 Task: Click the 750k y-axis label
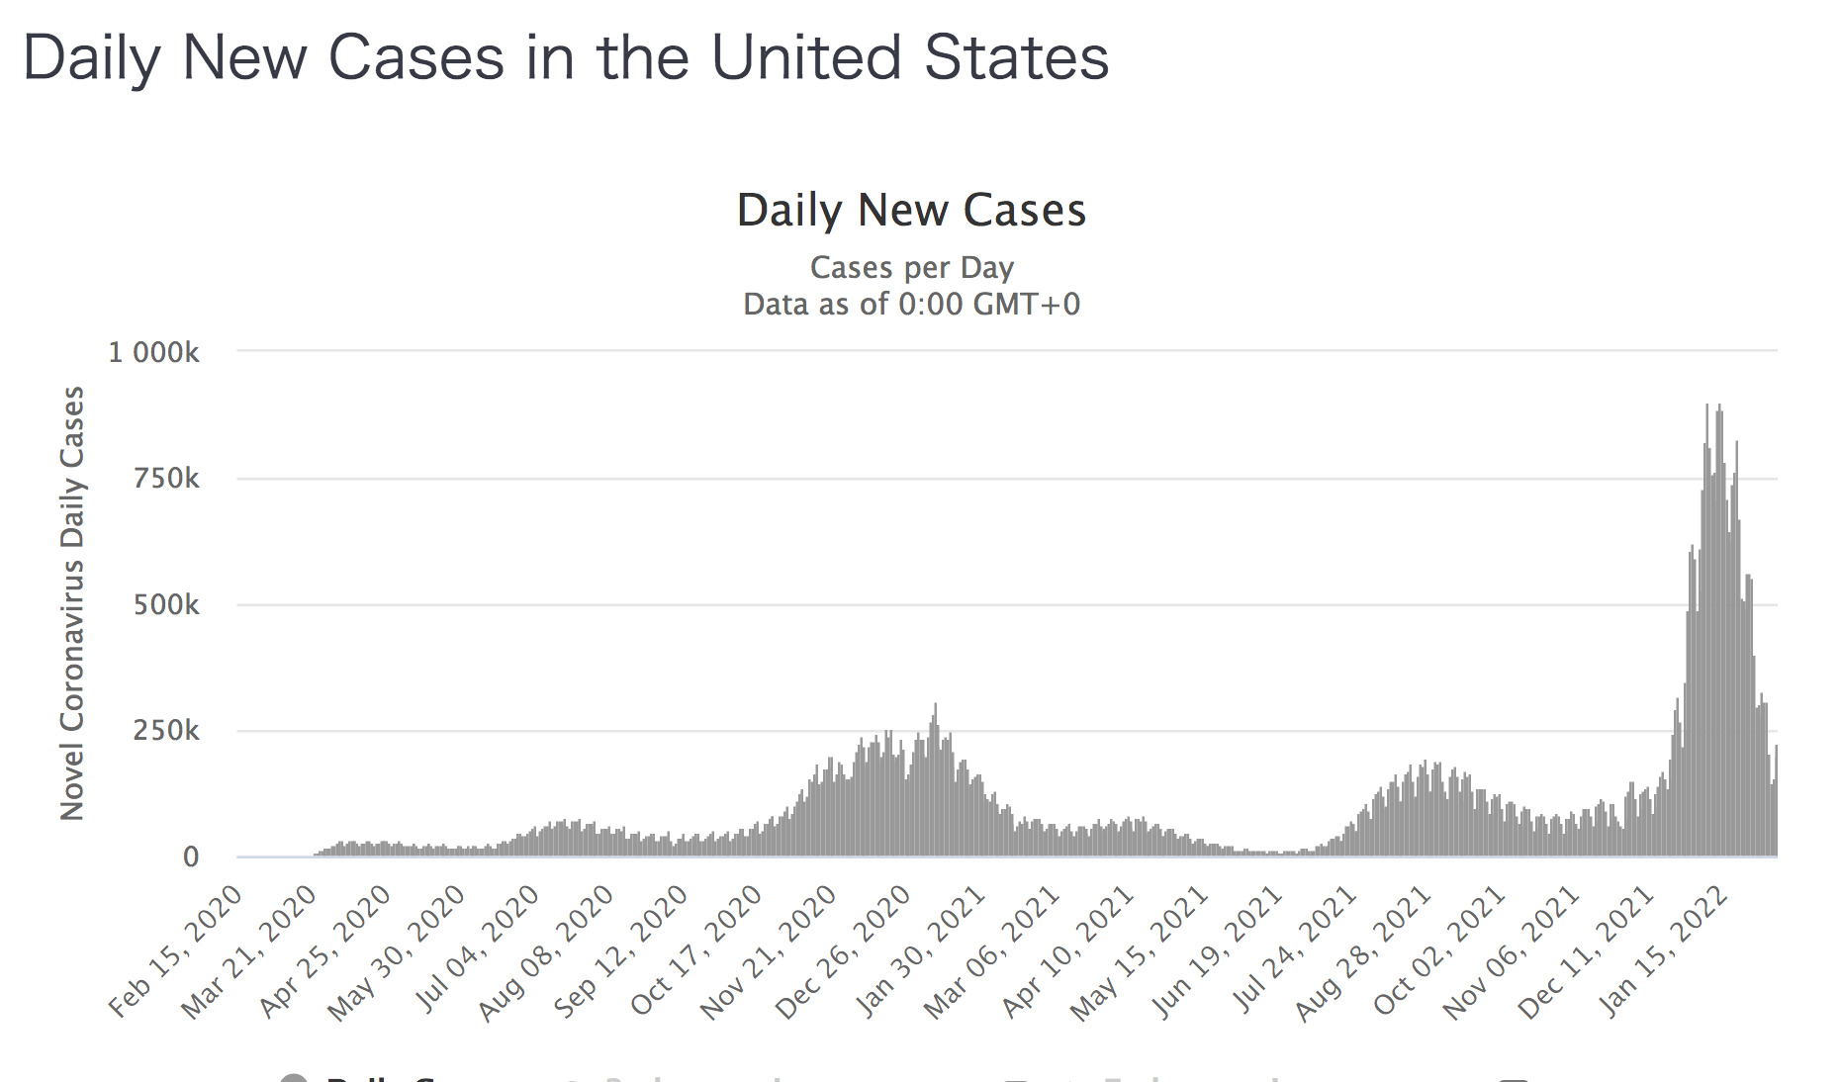[x=166, y=479]
